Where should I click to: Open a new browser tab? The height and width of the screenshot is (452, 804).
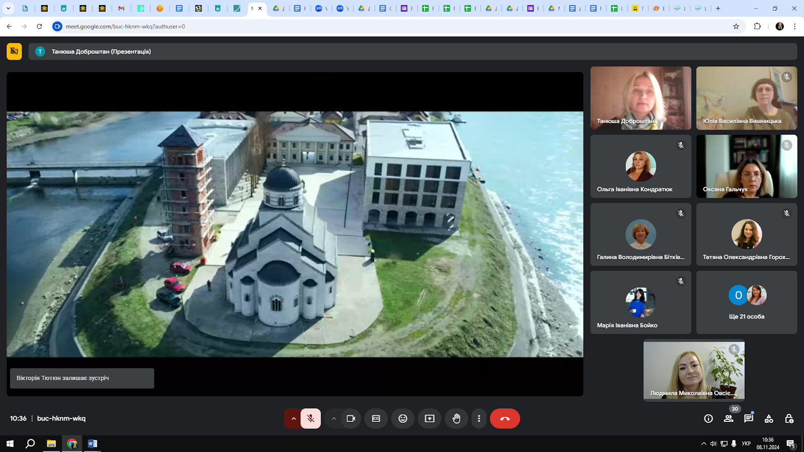[x=718, y=8]
